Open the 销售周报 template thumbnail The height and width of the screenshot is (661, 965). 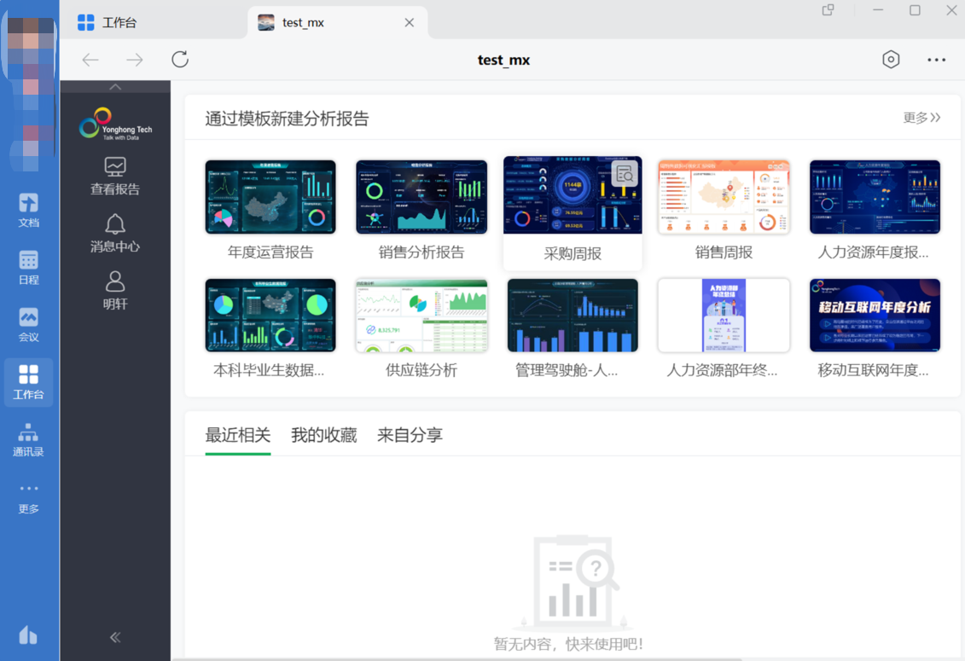coord(724,197)
